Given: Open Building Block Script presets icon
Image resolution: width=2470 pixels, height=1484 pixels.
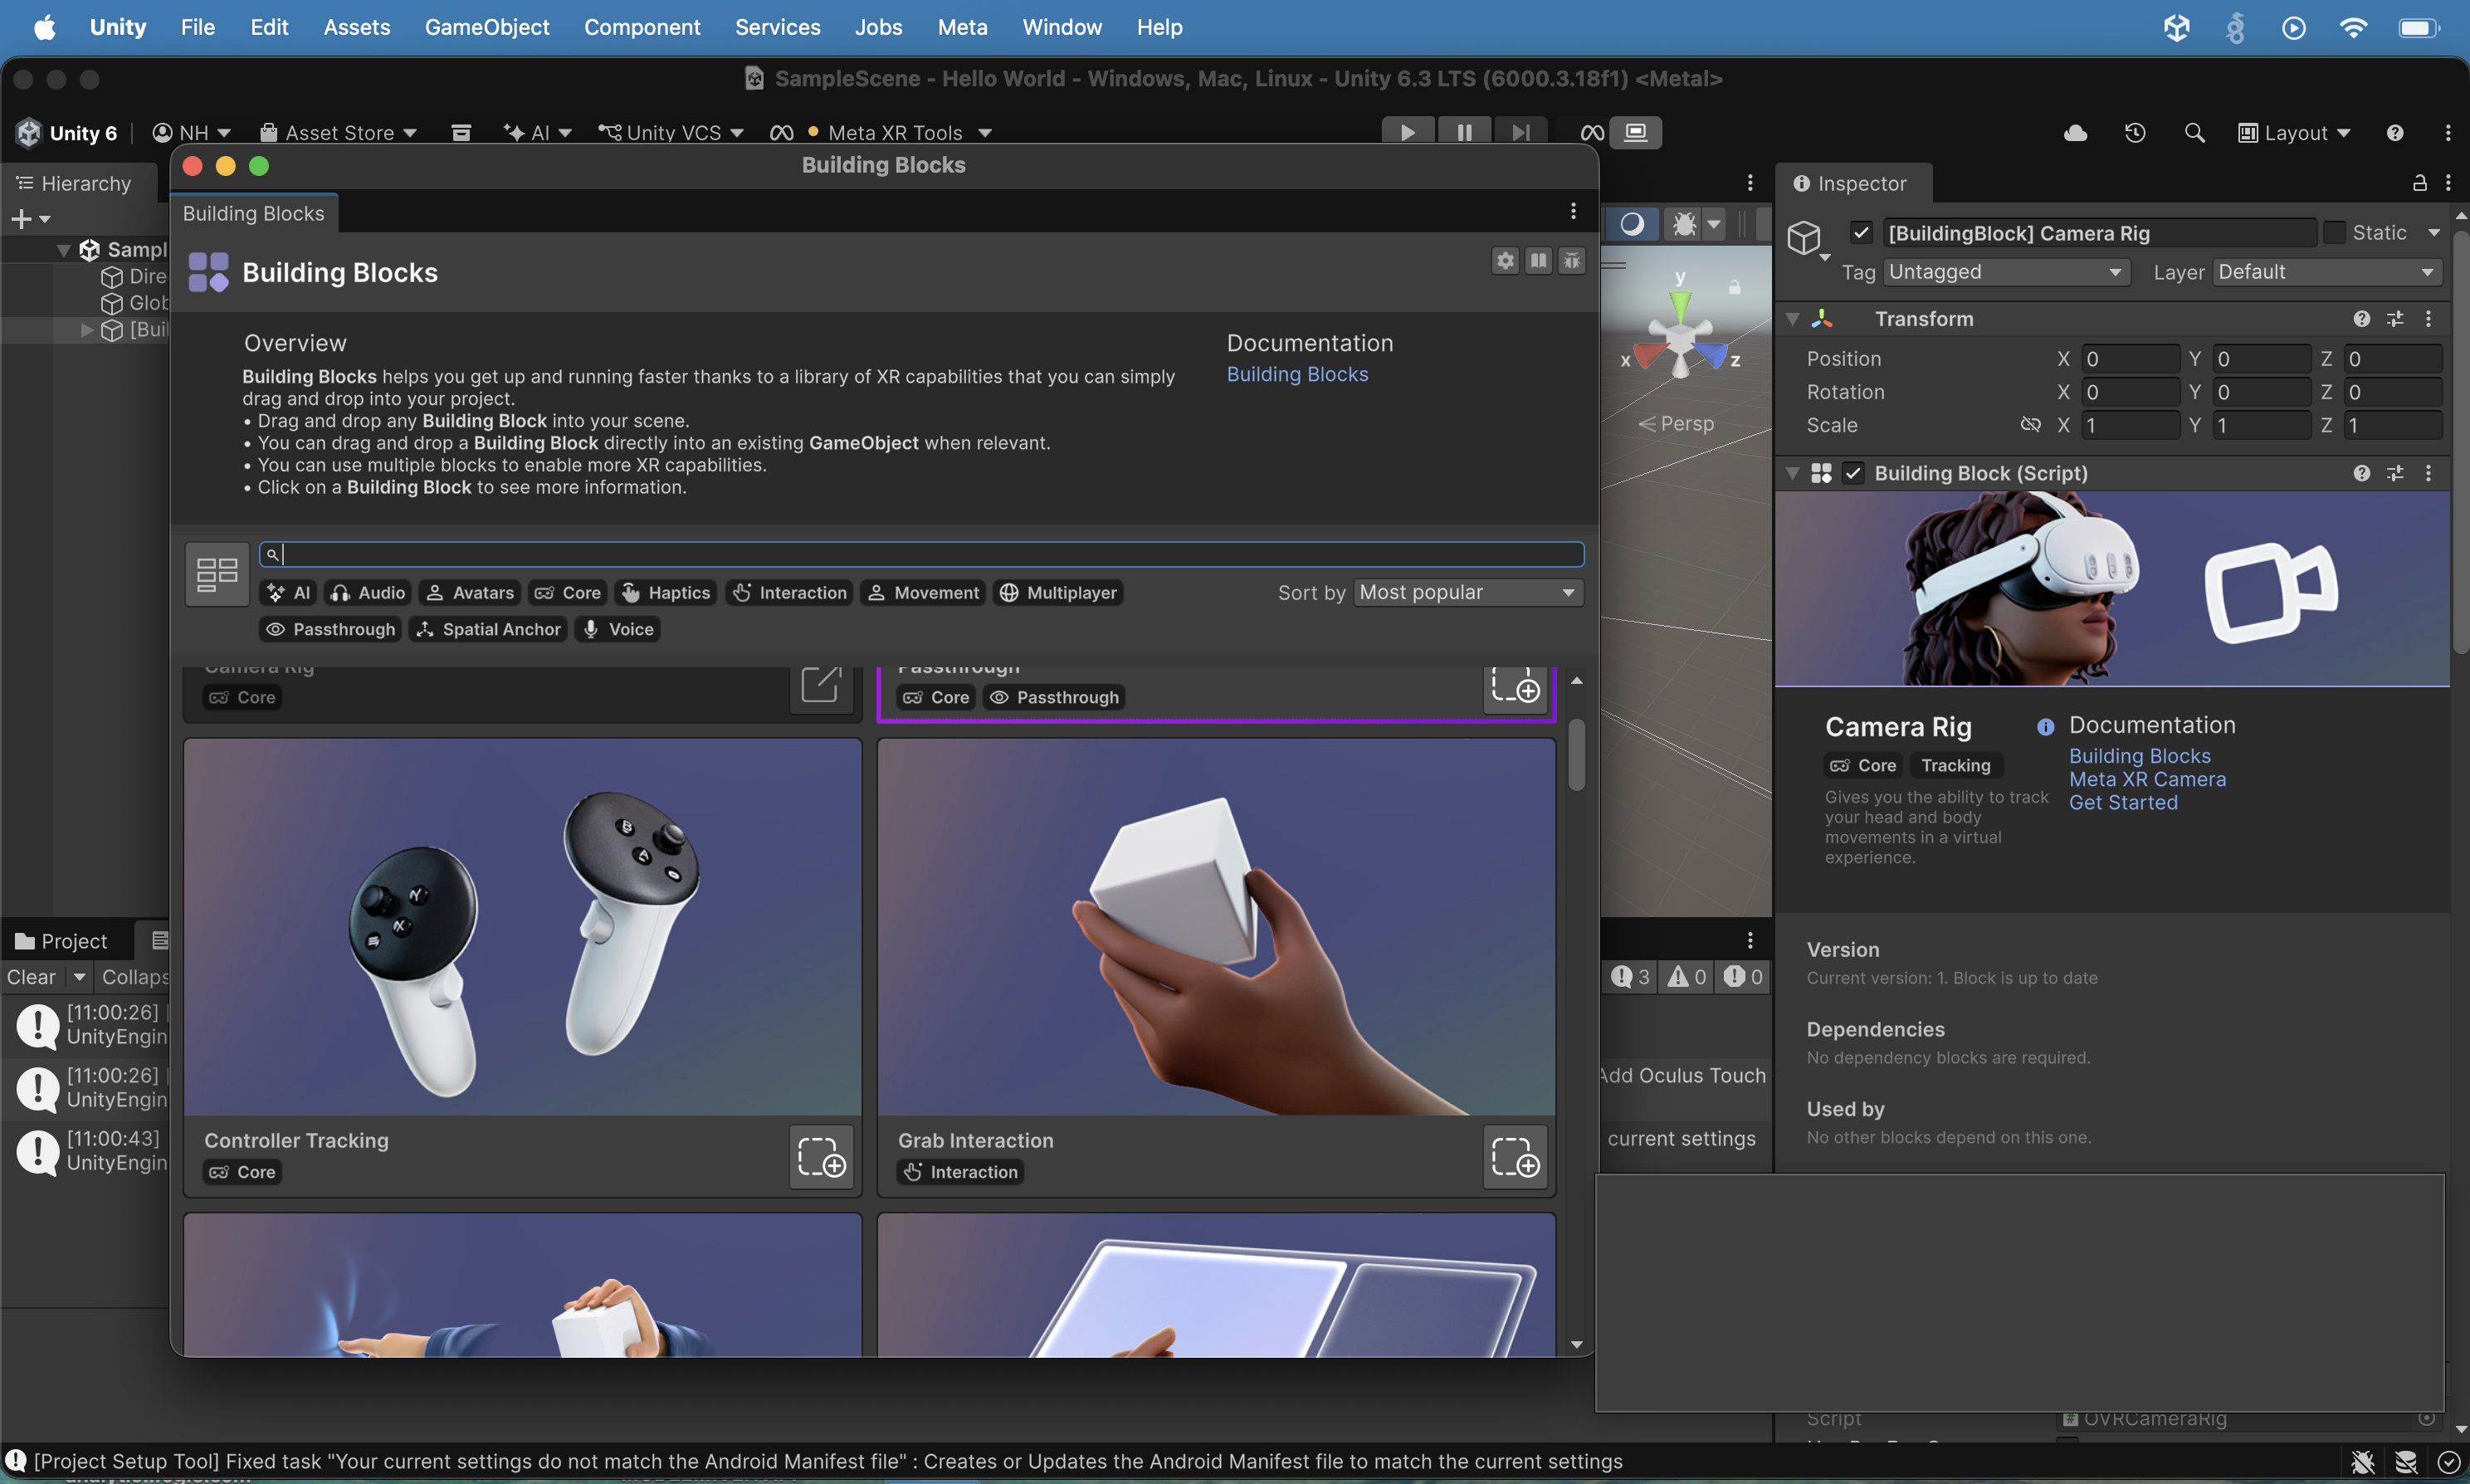Looking at the screenshot, I should point(2395,473).
